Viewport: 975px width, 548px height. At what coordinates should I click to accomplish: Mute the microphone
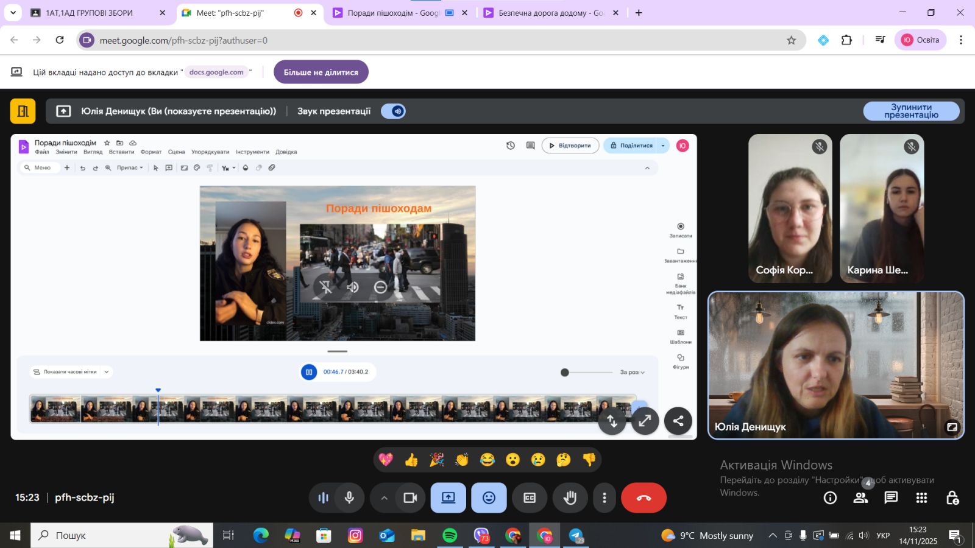tap(349, 498)
